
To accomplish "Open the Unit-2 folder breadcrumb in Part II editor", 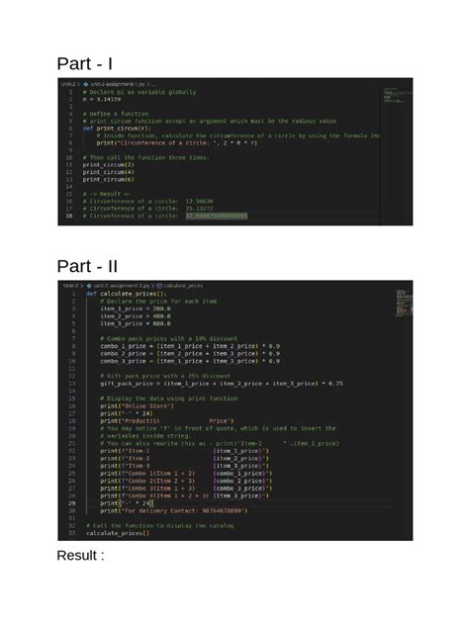I will click(x=71, y=286).
